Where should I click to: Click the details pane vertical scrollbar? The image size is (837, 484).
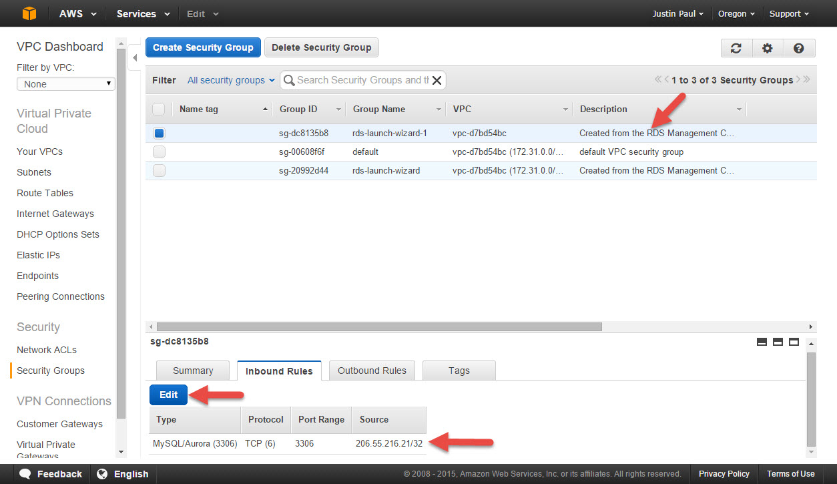coord(812,399)
